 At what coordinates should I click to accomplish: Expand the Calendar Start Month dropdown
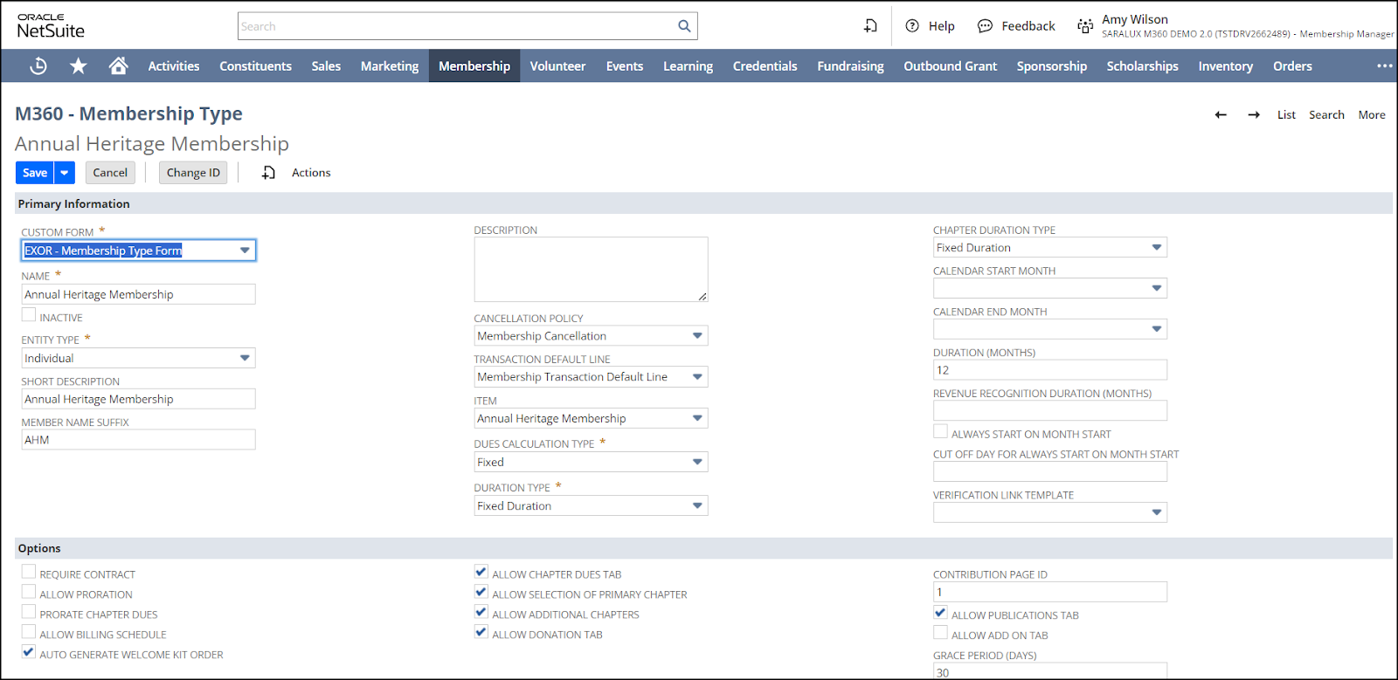(1157, 289)
